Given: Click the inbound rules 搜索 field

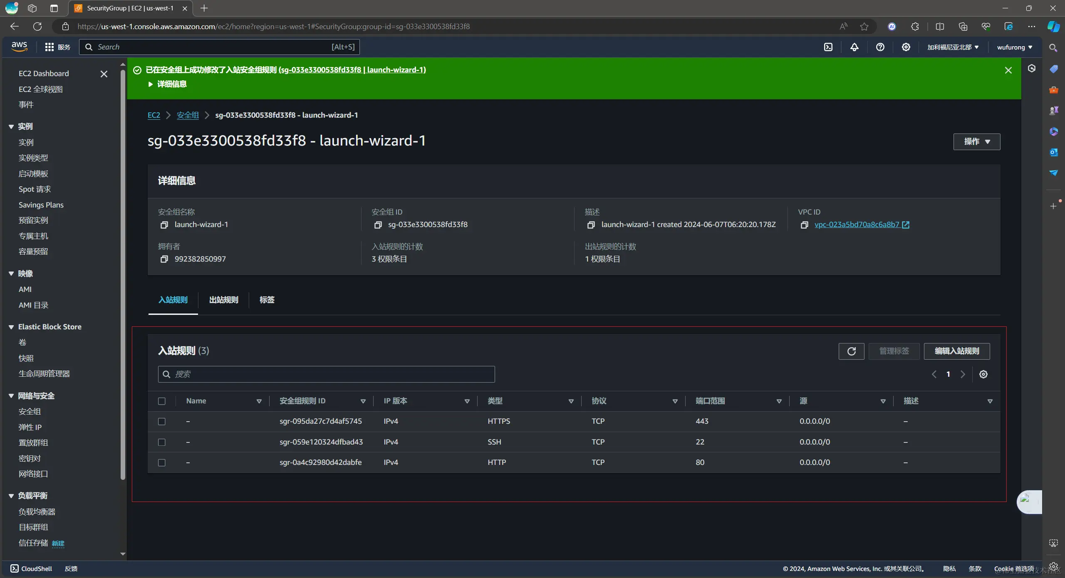Looking at the screenshot, I should coord(326,374).
